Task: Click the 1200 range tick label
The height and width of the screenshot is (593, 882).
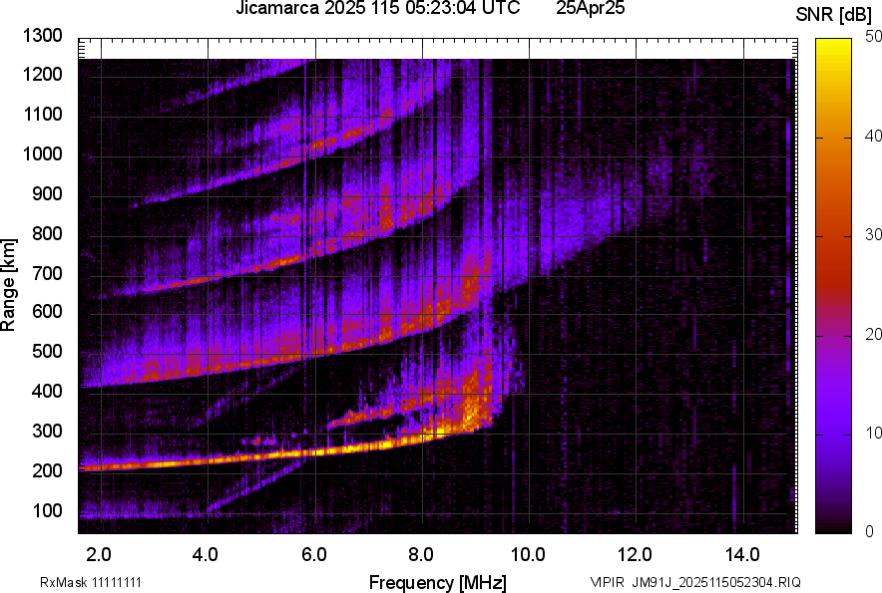Action: click(x=42, y=74)
